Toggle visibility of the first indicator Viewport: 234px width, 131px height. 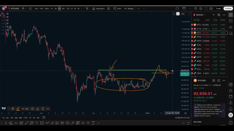pos(7,14)
